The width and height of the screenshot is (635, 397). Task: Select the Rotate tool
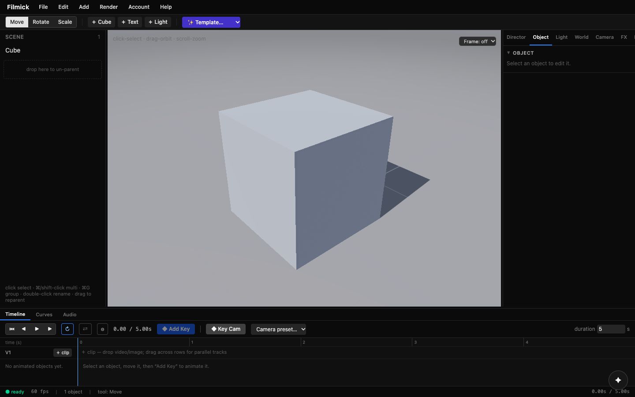point(41,22)
